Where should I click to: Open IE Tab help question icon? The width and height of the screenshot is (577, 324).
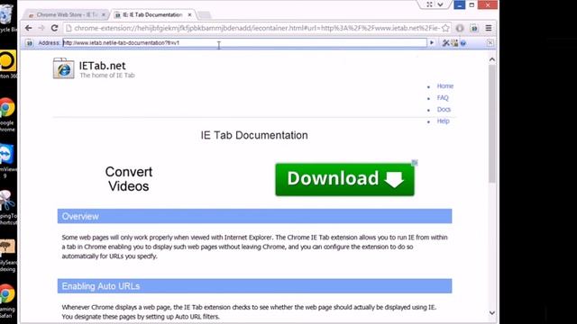click(x=463, y=43)
